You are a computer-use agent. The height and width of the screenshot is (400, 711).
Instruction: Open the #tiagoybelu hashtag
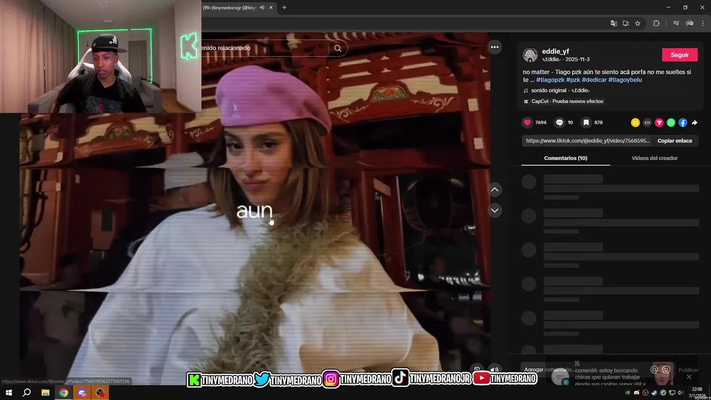[x=625, y=80]
